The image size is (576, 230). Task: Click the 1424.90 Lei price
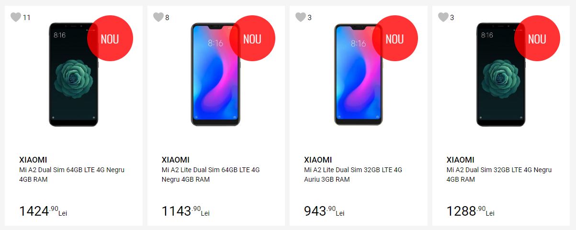43,211
